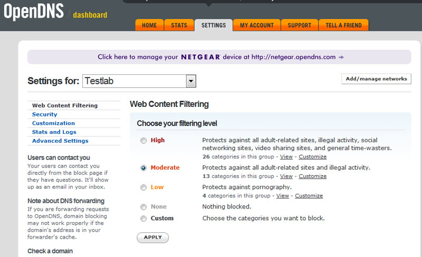Choose the Low filtering level

143,187
